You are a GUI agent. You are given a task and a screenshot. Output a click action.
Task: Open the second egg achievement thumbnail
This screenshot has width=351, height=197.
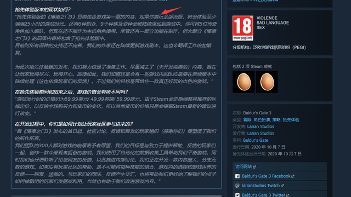click(267, 82)
